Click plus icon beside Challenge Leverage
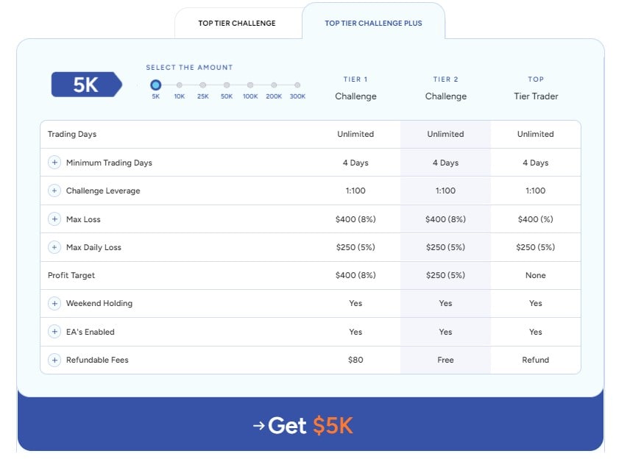 click(54, 191)
